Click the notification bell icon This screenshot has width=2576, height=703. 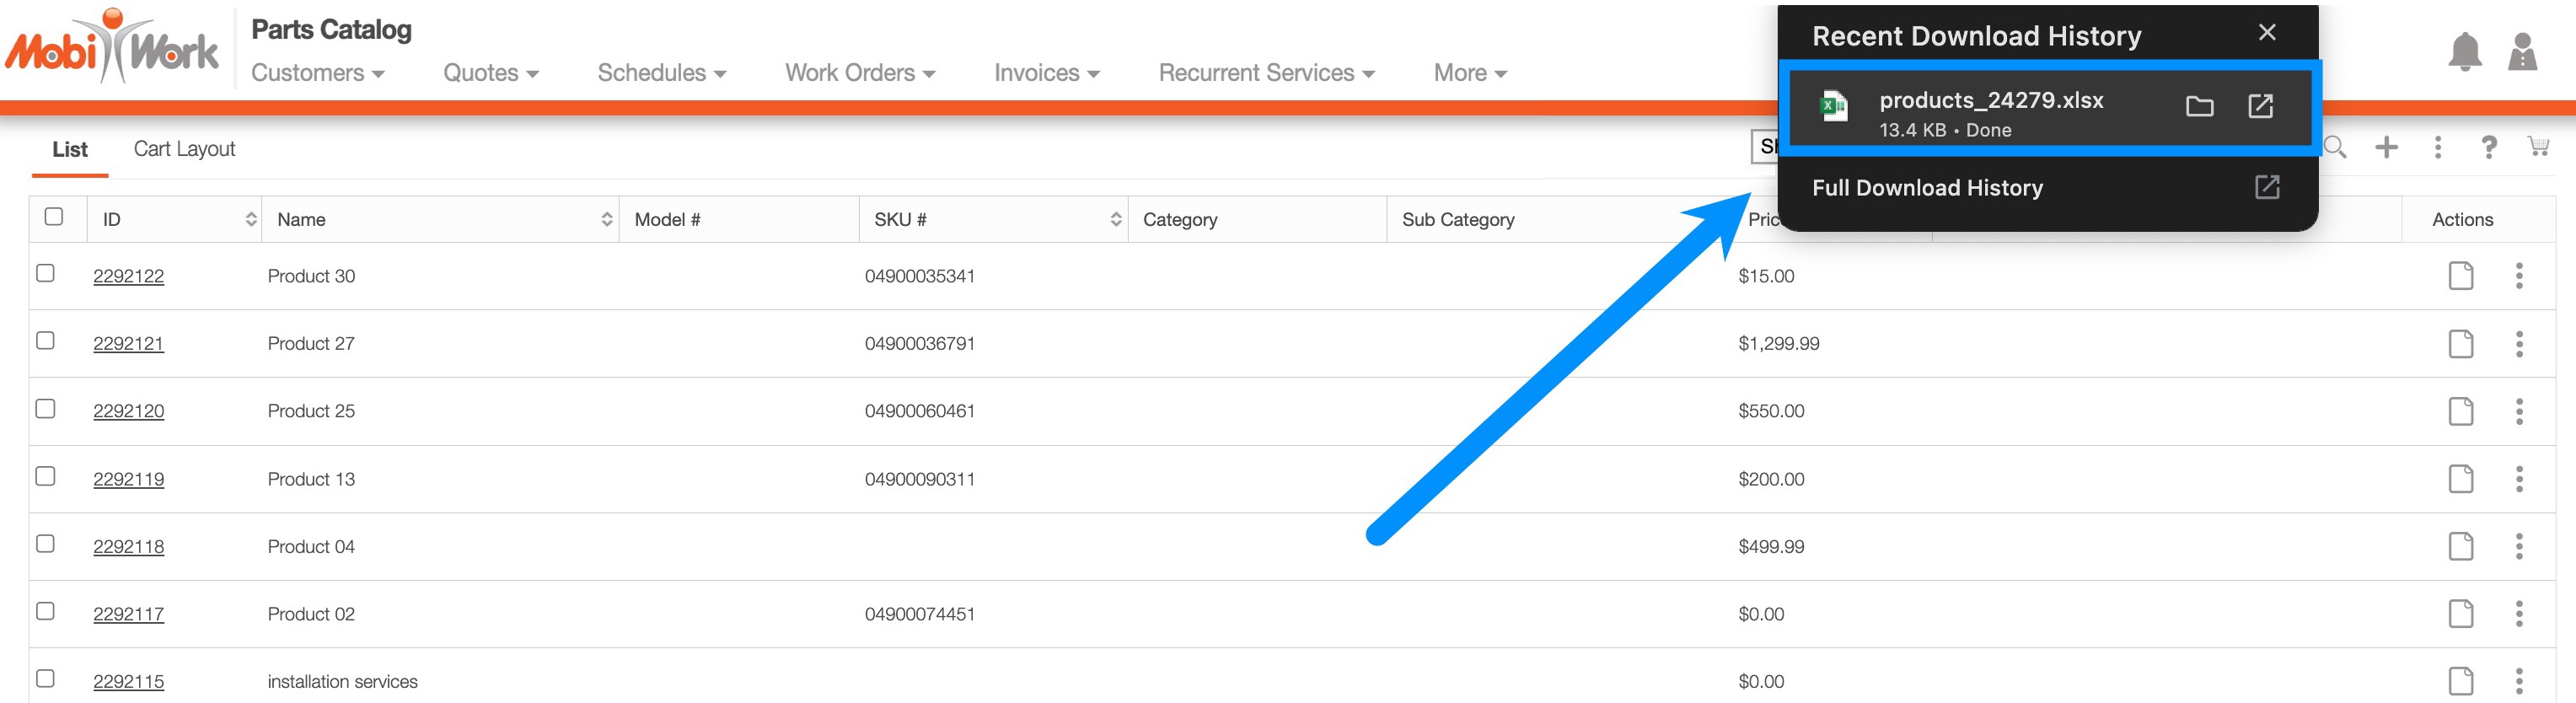pyautogui.click(x=2464, y=53)
